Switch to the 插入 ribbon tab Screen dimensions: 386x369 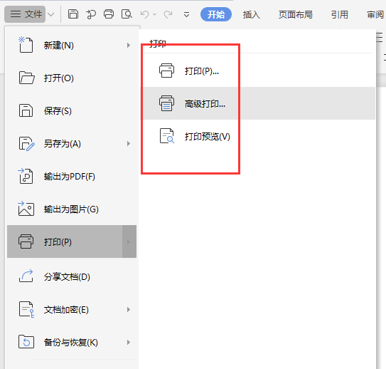252,14
